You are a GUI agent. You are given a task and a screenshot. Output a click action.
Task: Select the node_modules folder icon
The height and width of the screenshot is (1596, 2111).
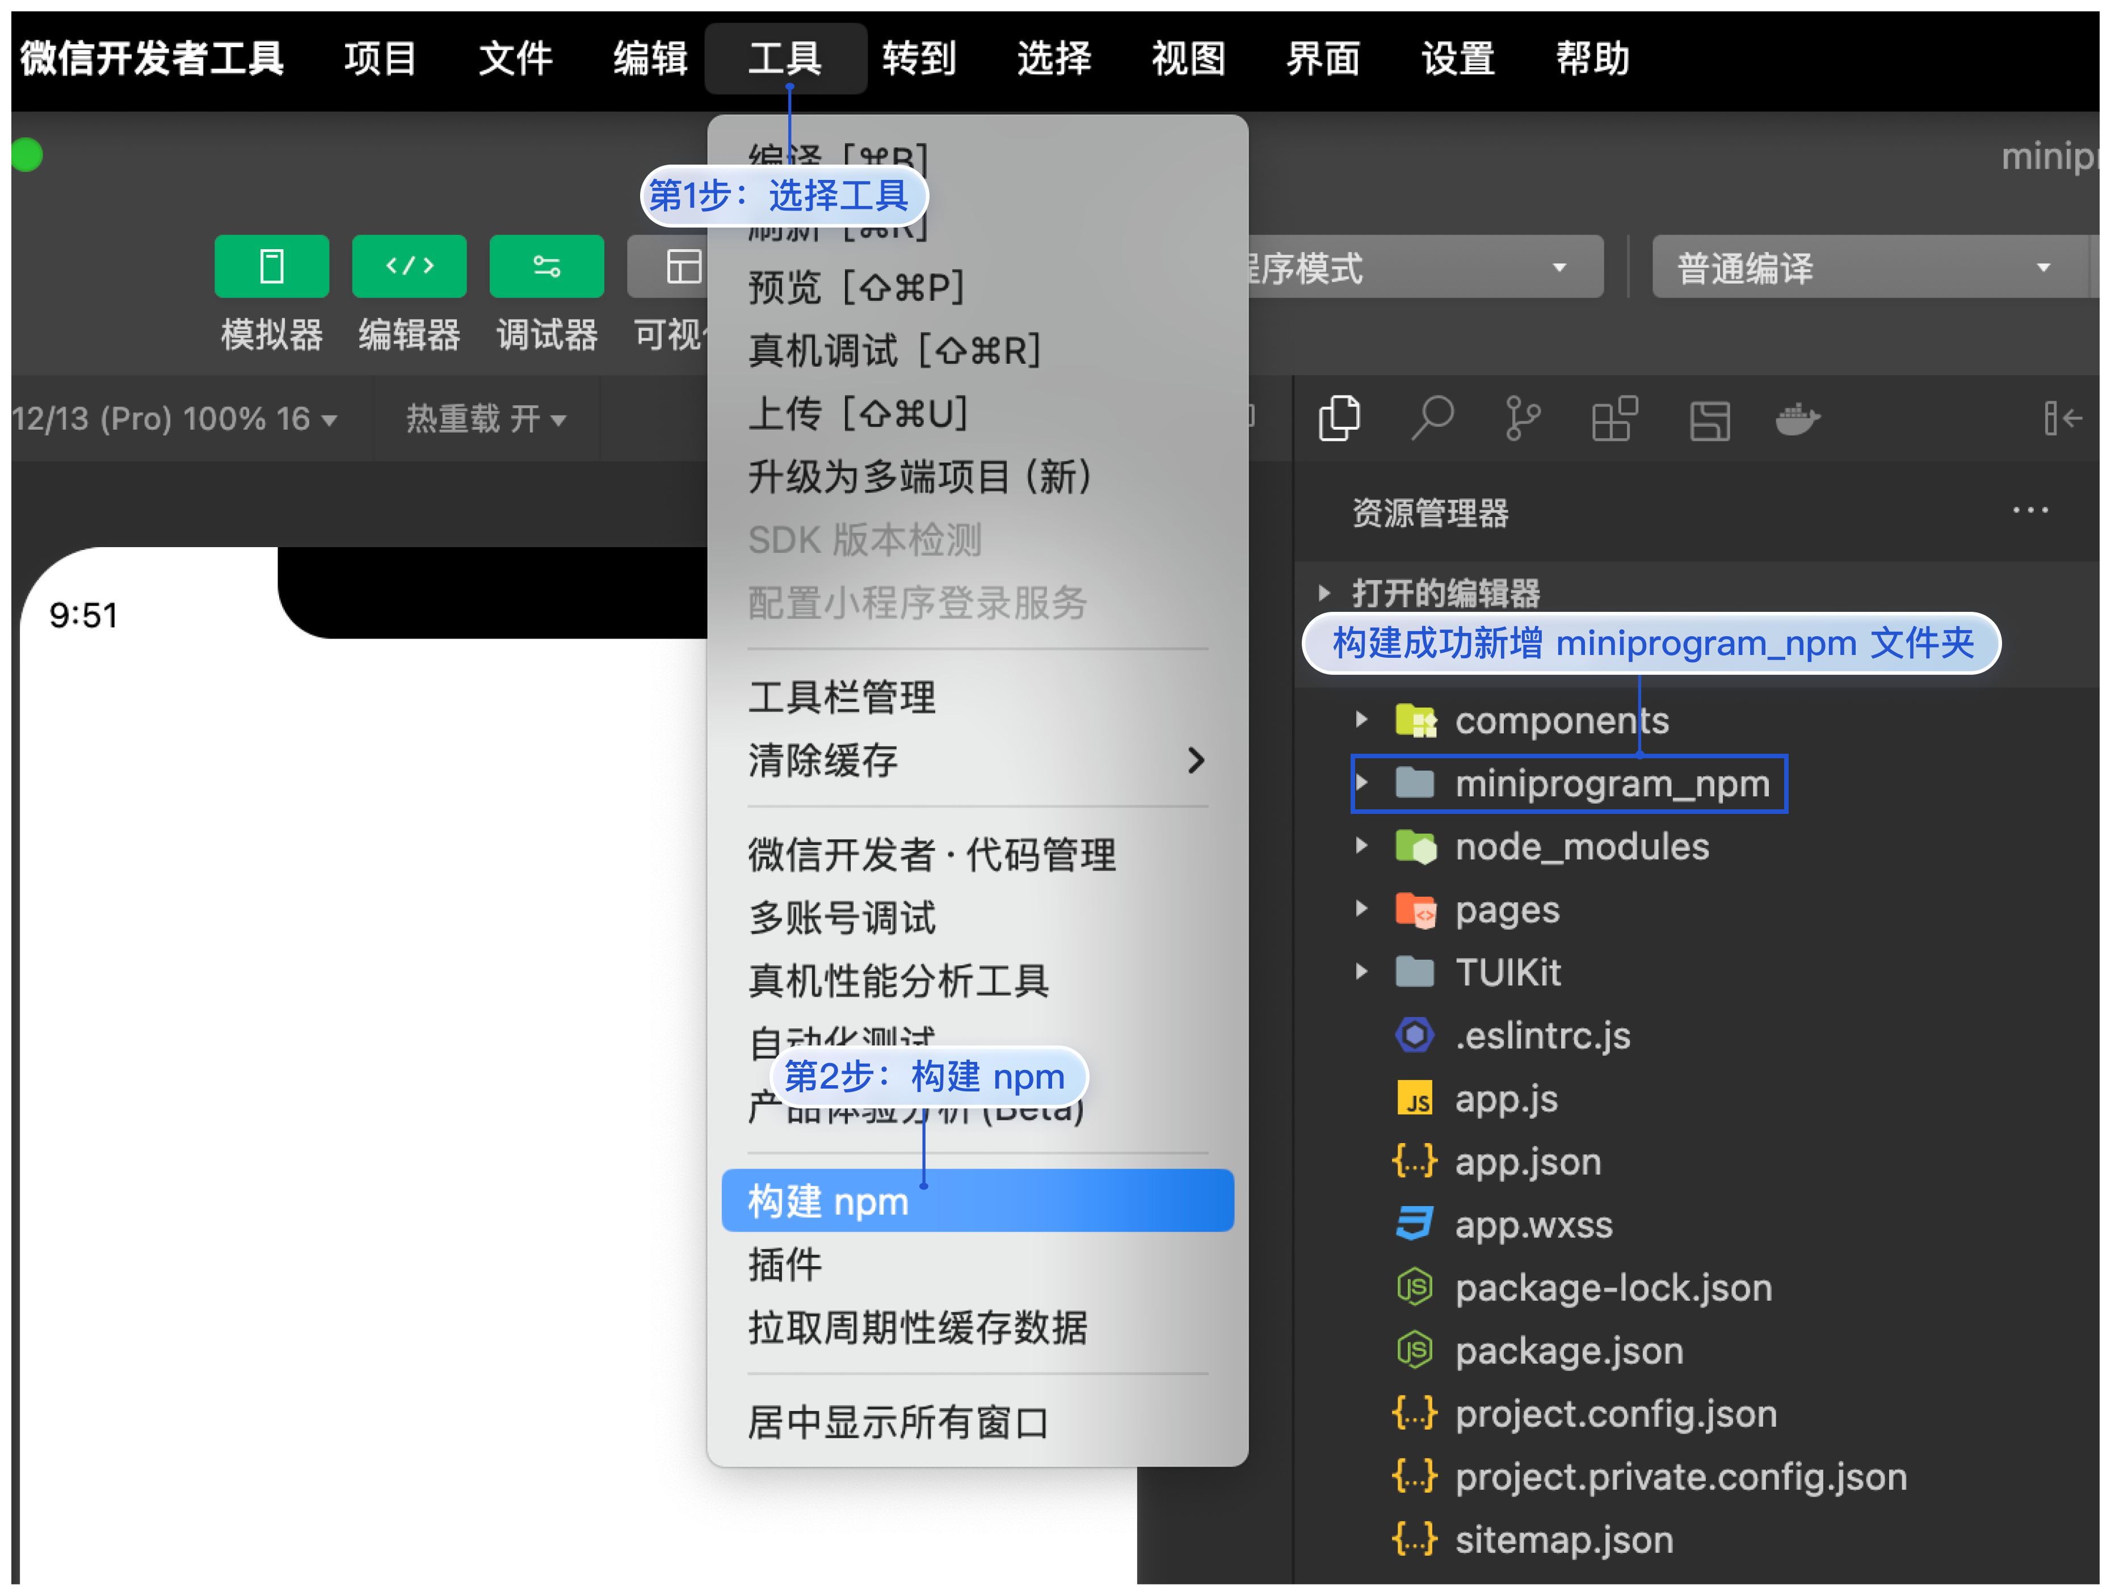coord(1415,846)
